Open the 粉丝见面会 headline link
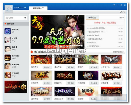The image size is (131, 105). pos(105,23)
